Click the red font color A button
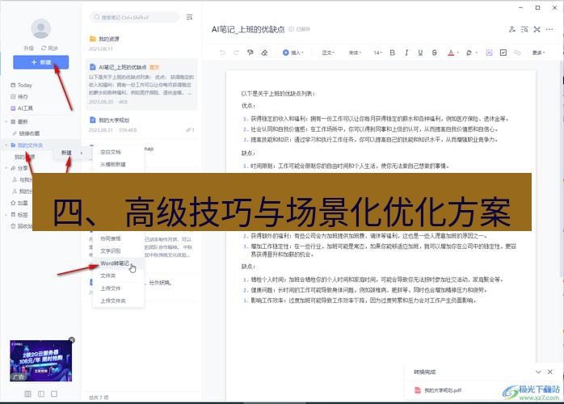Viewport: 564px width, 404px height. [x=451, y=53]
